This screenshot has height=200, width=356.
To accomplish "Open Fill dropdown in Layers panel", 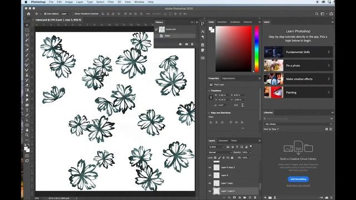I will coord(250,158).
